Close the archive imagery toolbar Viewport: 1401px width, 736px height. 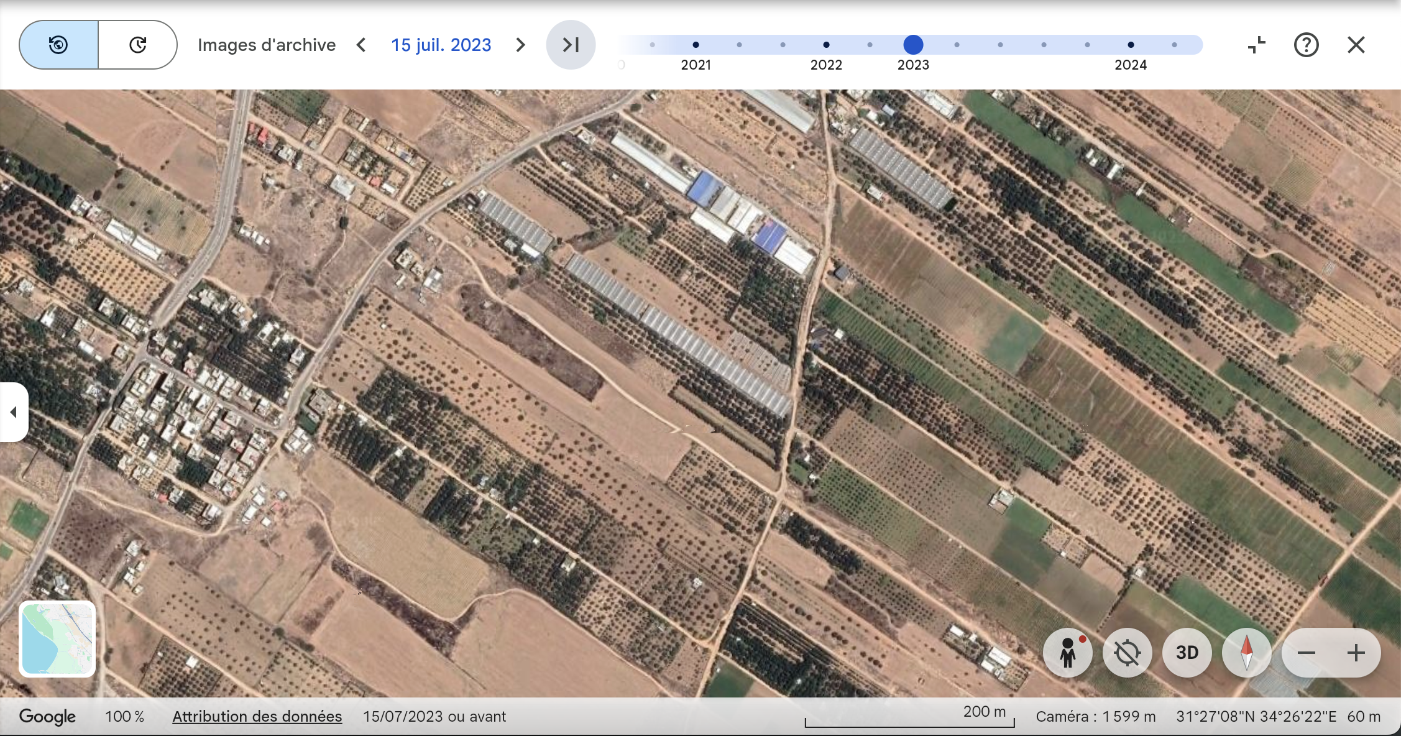(1356, 45)
